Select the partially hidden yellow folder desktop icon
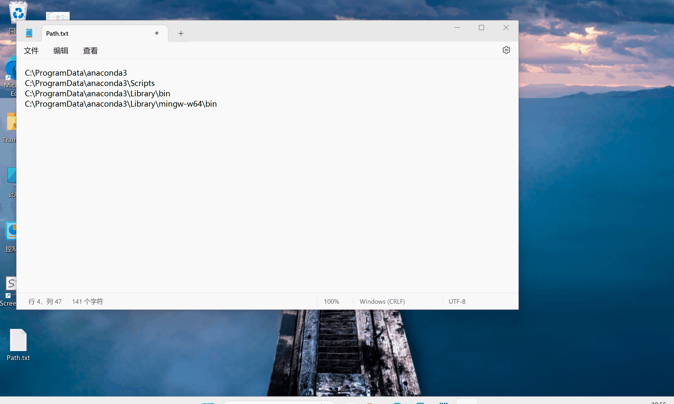Image resolution: width=674 pixels, height=404 pixels. 11,122
